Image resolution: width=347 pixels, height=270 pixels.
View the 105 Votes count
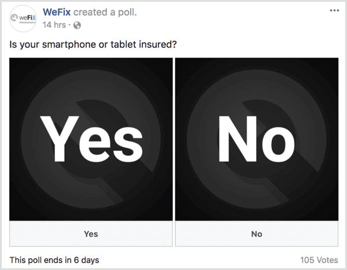click(319, 260)
